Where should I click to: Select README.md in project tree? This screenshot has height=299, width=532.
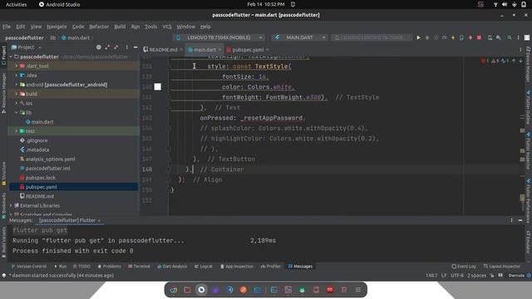(x=37, y=196)
